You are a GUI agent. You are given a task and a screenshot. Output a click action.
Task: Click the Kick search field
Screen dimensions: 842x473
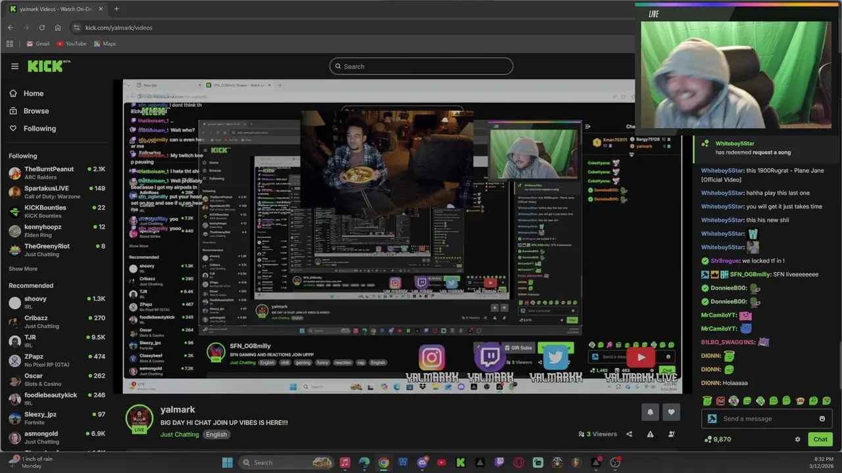(421, 66)
